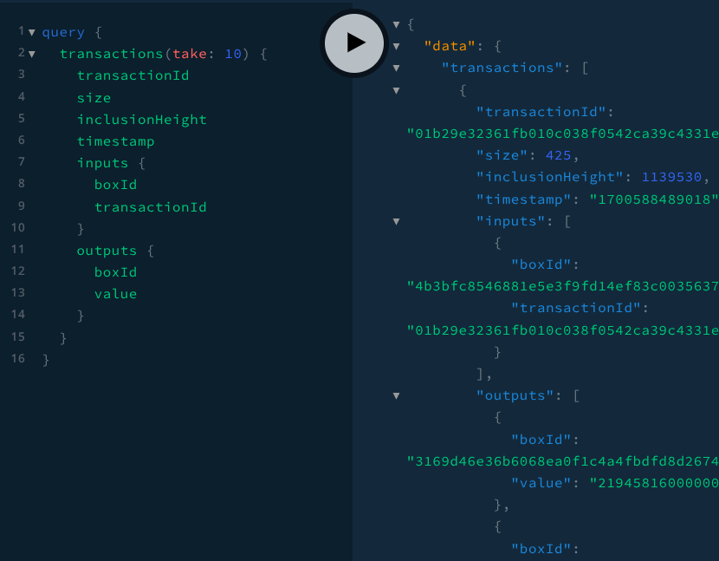
Task: Collapse the query block on line 1
Action: tap(32, 33)
